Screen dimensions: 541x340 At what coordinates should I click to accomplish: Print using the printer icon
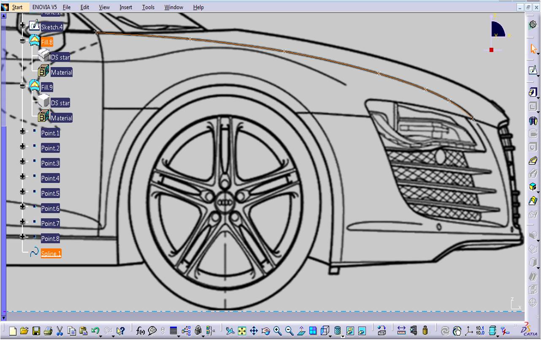[x=48, y=331]
